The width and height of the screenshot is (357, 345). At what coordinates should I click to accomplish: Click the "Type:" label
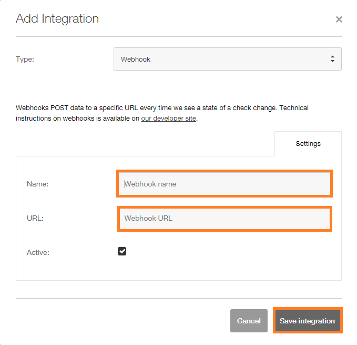tap(25, 59)
